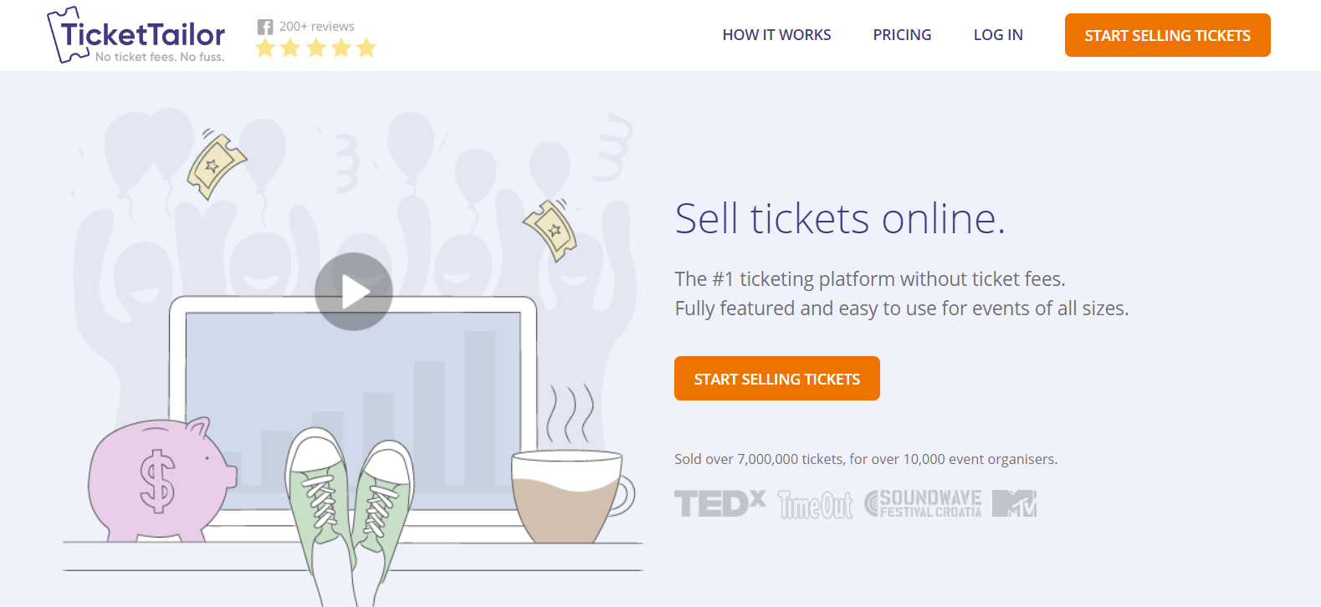1321x607 pixels.
Task: Select the TEDx brand logo
Action: (718, 501)
